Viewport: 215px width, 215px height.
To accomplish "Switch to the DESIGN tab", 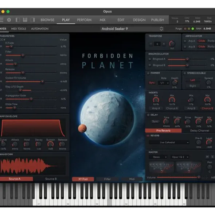I will click(139, 20).
